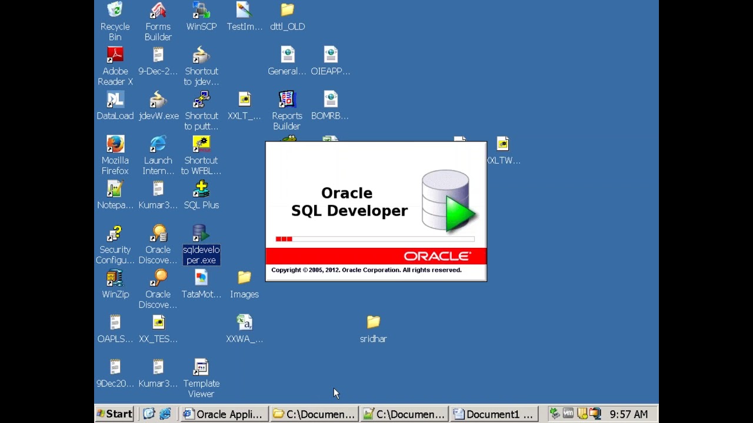Open the Security Configu... icon
Image resolution: width=753 pixels, height=423 pixels.
pyautogui.click(x=115, y=244)
